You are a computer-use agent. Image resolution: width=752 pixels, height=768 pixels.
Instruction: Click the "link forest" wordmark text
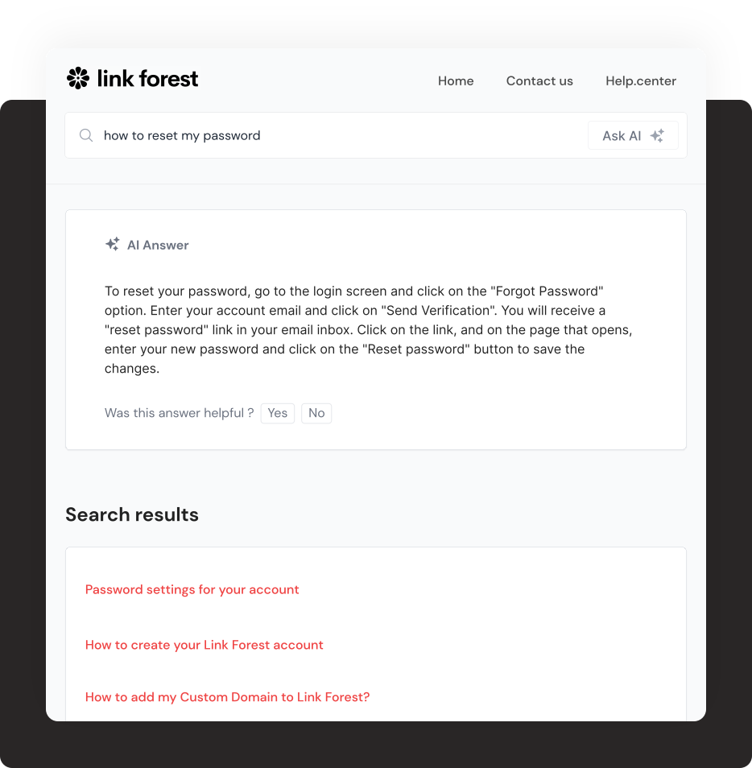pyautogui.click(x=147, y=79)
